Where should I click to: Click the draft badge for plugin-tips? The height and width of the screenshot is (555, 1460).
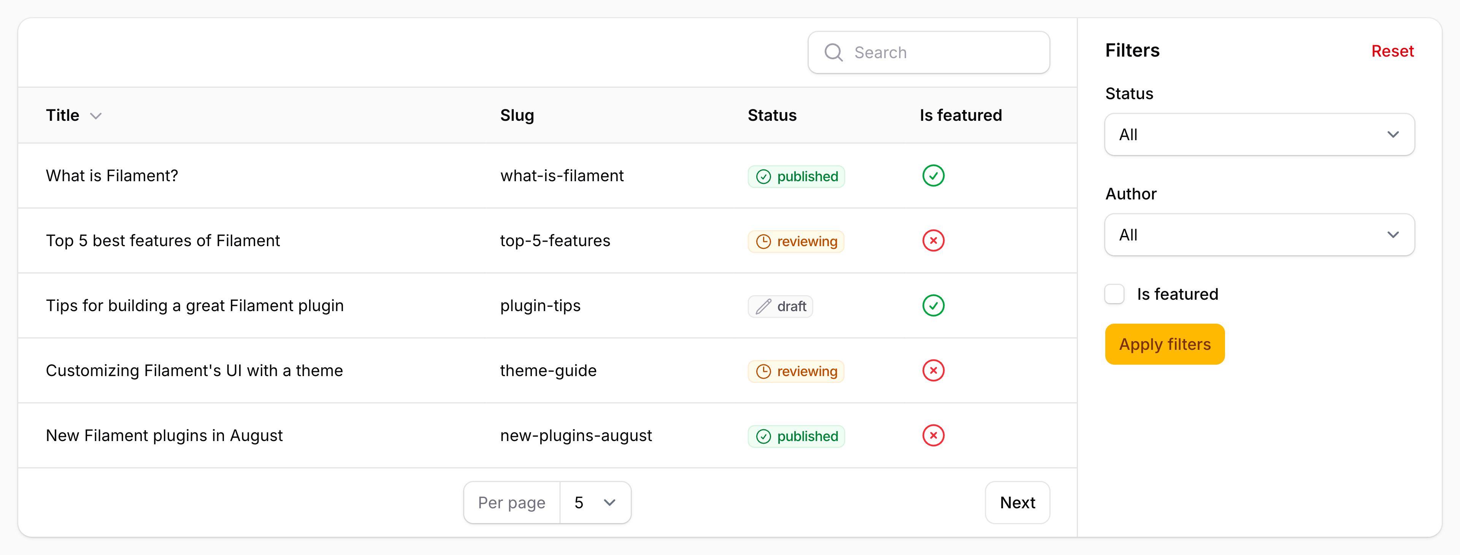click(x=780, y=307)
